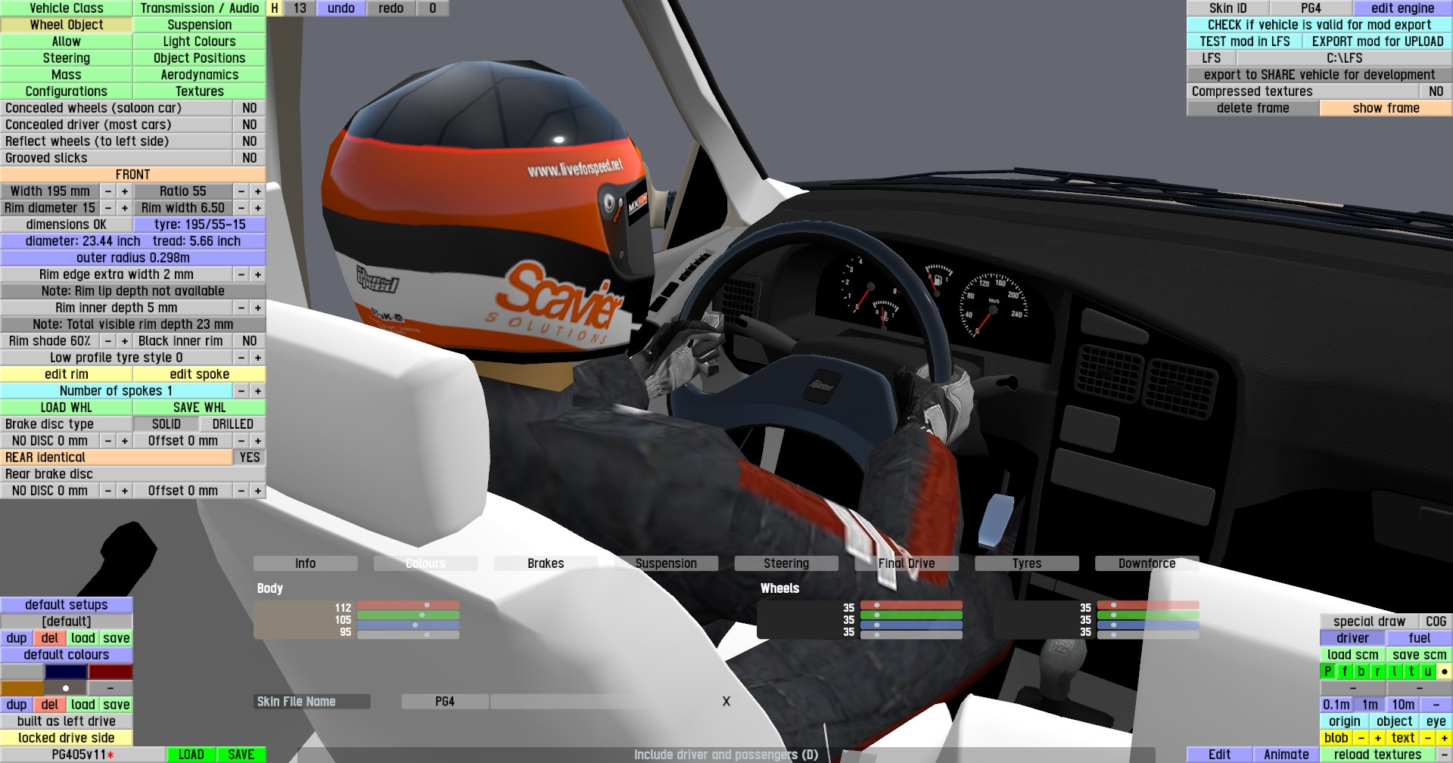The height and width of the screenshot is (763, 1453).
Task: Select the navy blue default colour swatch
Action: tap(67, 672)
